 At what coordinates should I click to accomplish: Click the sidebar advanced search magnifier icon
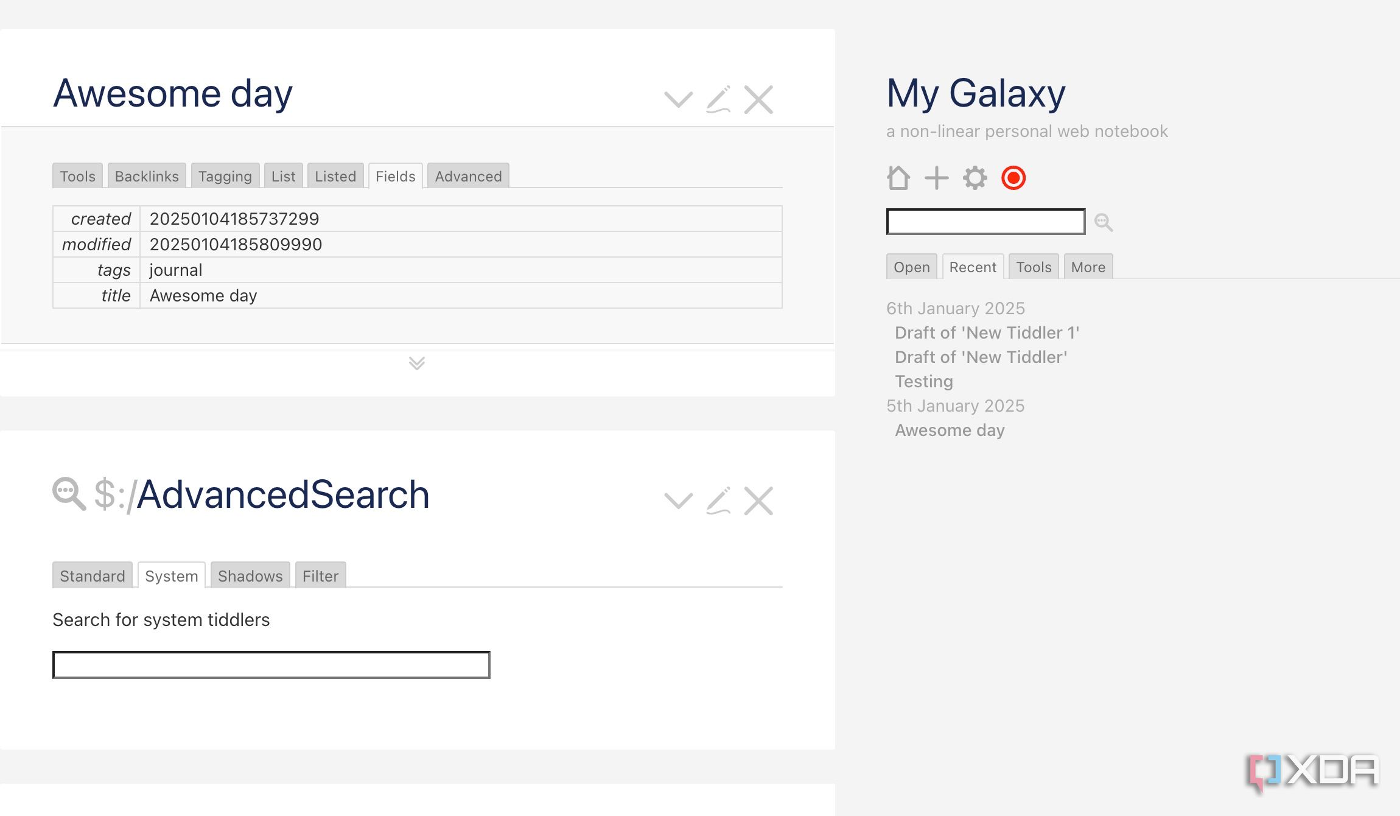pyautogui.click(x=1104, y=222)
